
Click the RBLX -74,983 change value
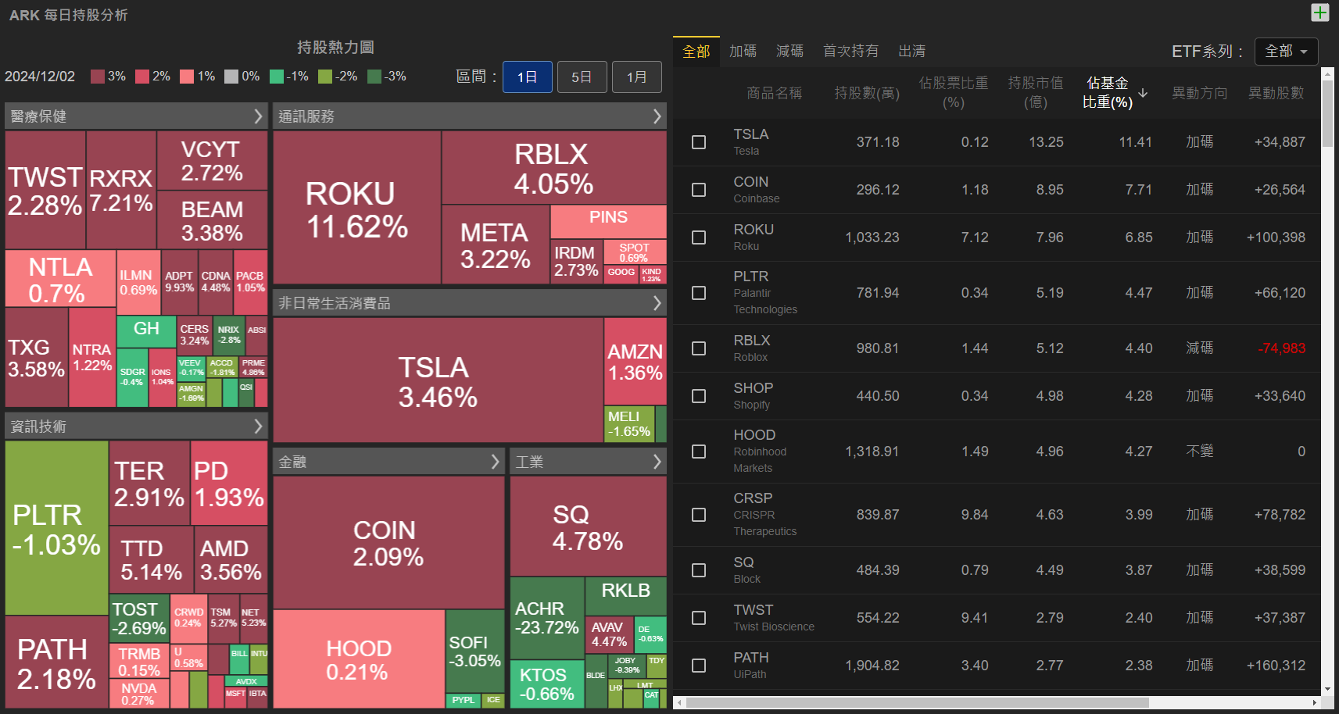(x=1281, y=348)
